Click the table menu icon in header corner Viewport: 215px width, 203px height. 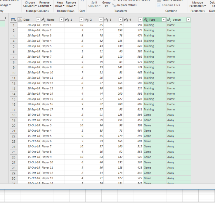point(13,20)
